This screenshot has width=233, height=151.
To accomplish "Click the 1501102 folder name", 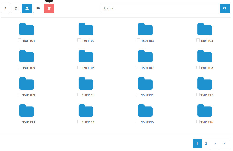I will 88,41.
